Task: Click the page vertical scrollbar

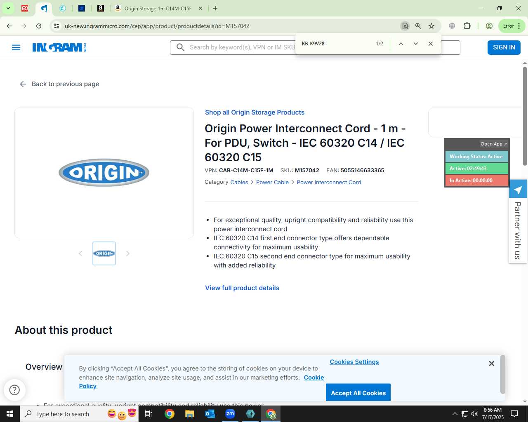Action: 525,116
